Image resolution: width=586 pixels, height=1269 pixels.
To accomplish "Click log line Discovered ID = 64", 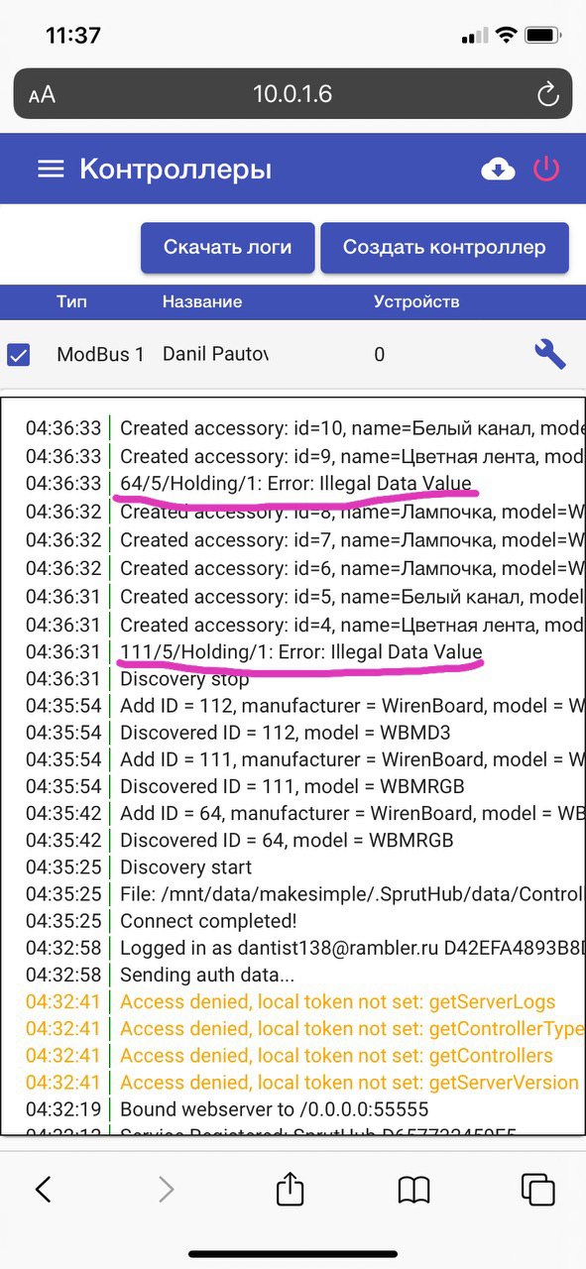I will pos(287,841).
